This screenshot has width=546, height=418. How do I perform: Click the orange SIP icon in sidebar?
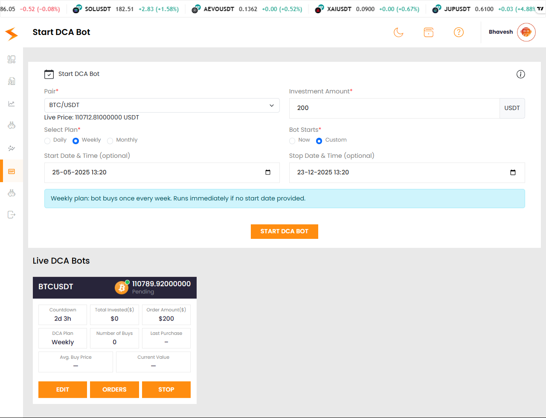tap(12, 171)
